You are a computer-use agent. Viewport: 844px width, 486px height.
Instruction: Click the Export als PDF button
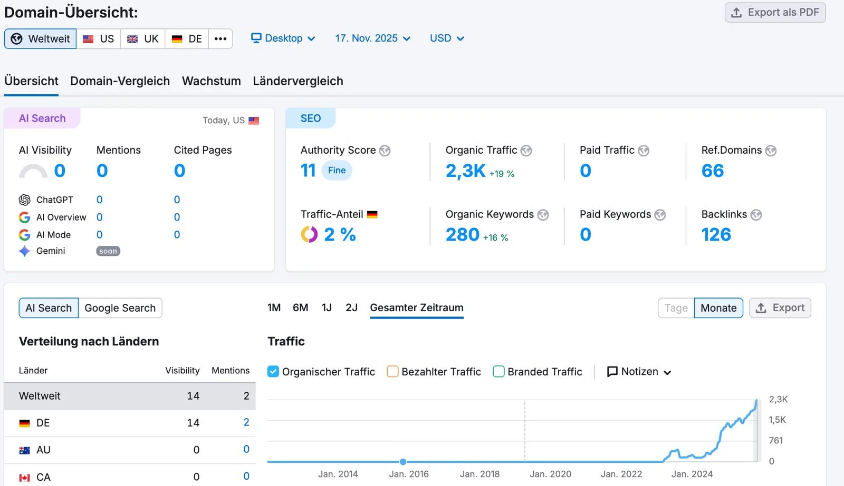point(775,13)
